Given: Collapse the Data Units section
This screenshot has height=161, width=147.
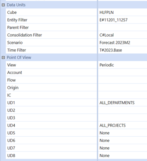Looking at the screenshot, I should pos(3,5).
